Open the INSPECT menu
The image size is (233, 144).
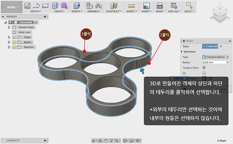[x=132, y=11]
